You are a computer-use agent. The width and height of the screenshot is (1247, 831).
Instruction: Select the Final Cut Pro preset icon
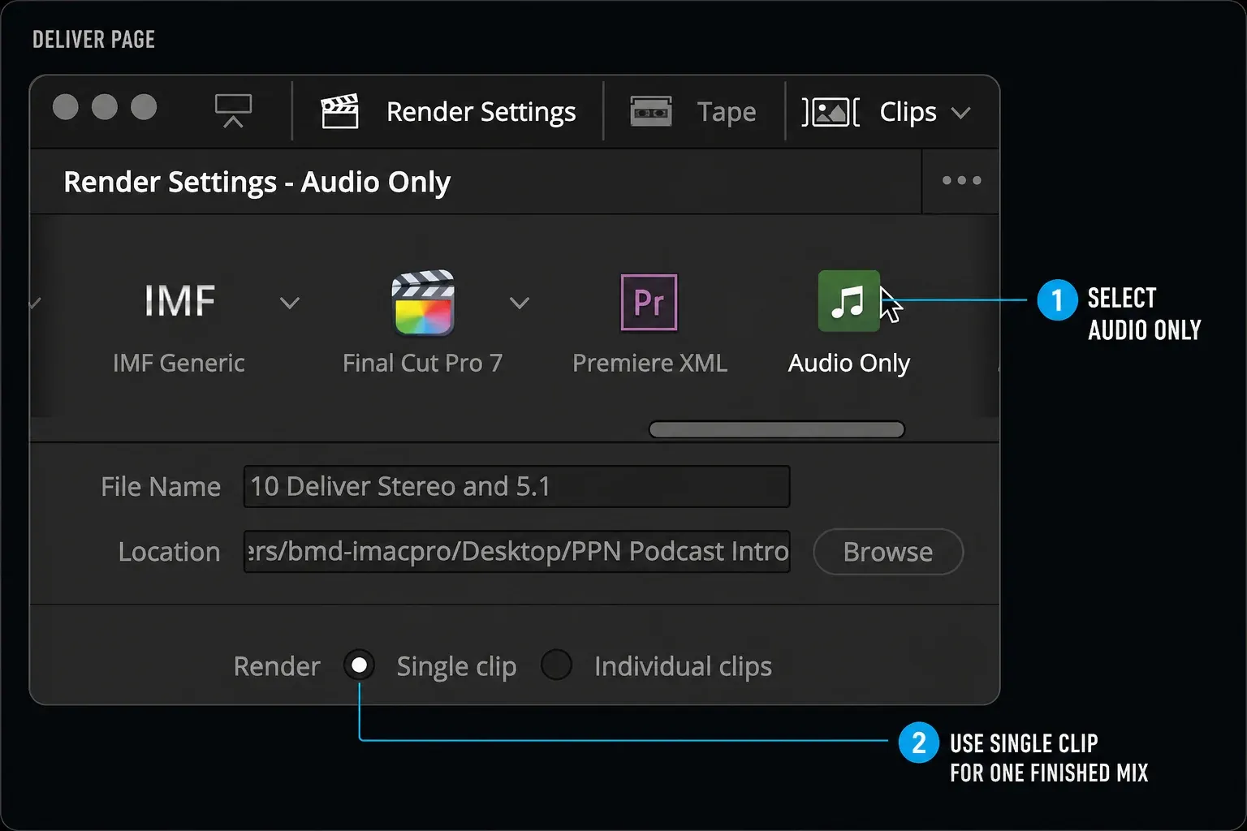423,303
